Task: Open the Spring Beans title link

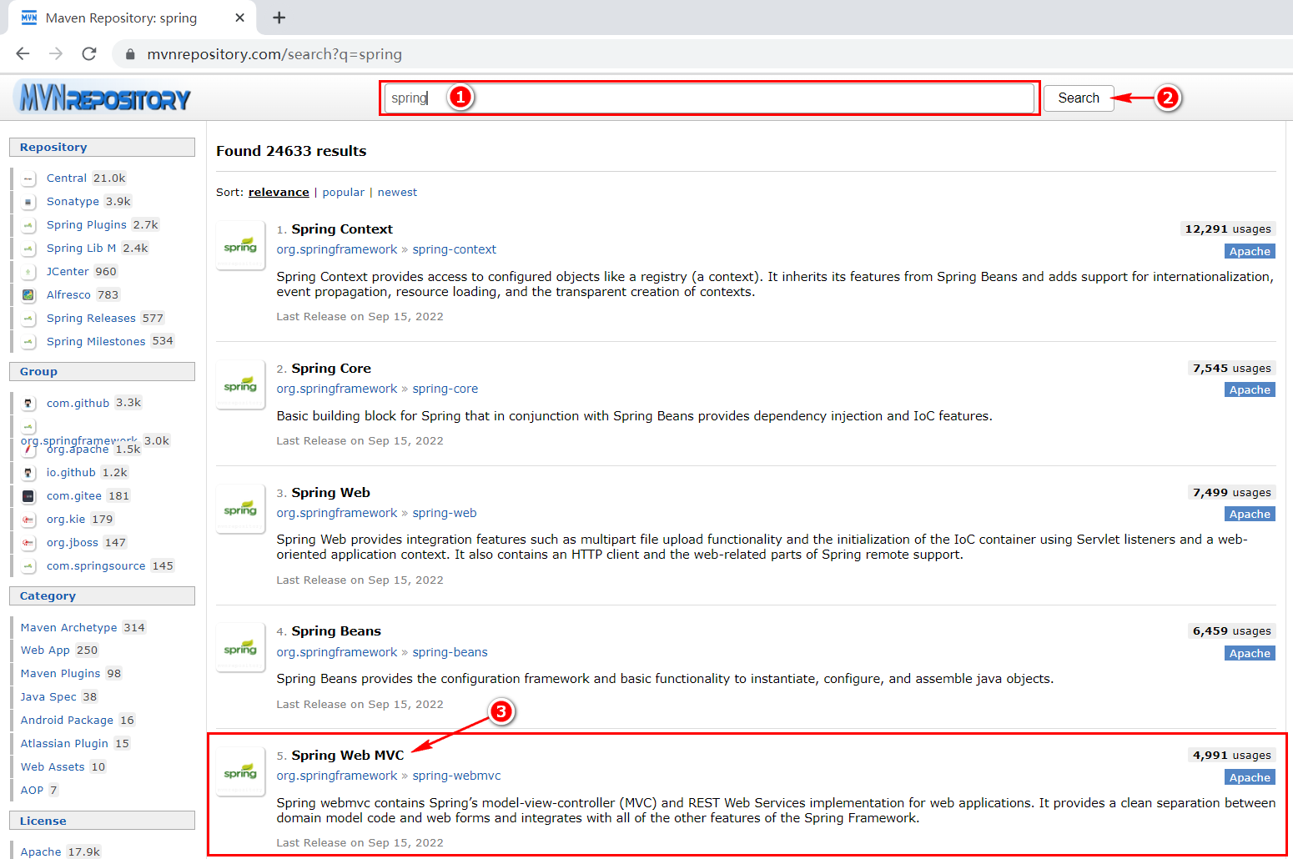Action: (x=336, y=630)
